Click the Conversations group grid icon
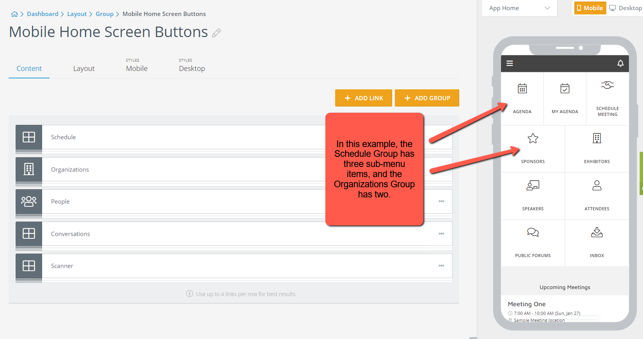Image resolution: width=643 pixels, height=339 pixels. [29, 233]
